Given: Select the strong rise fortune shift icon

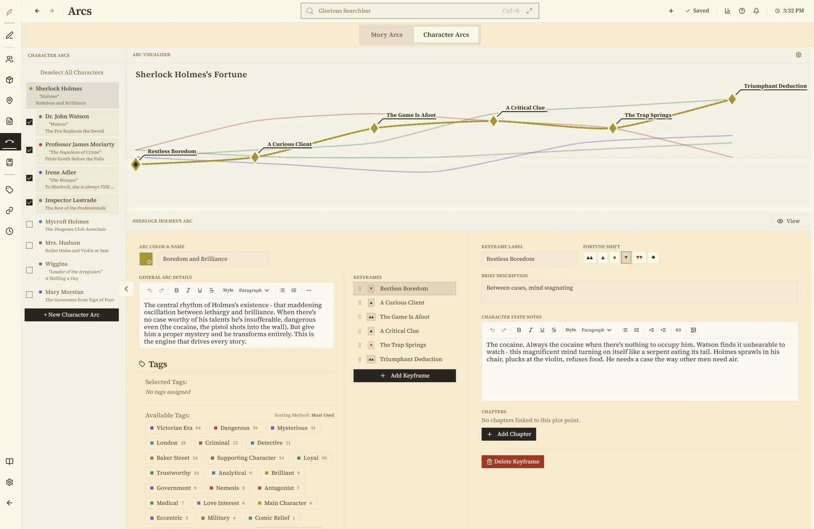Looking at the screenshot, I should 589,258.
